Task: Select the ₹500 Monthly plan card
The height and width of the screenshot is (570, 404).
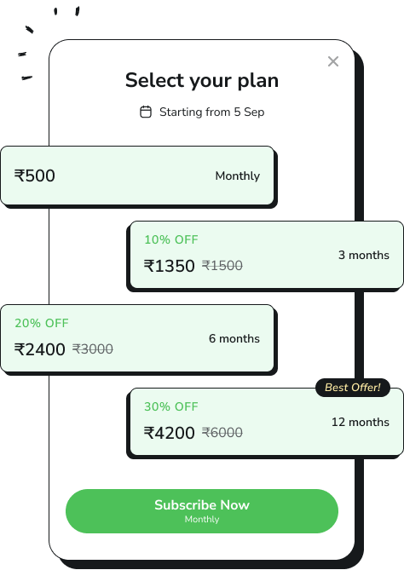Action: click(x=137, y=176)
